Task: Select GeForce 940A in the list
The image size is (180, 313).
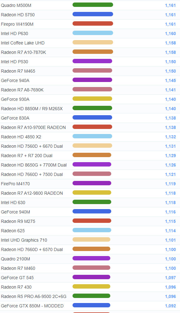Action: coord(15,80)
